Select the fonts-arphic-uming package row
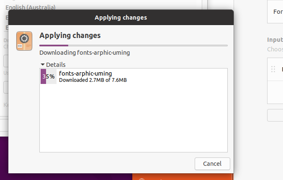The image size is (283, 180). click(134, 76)
